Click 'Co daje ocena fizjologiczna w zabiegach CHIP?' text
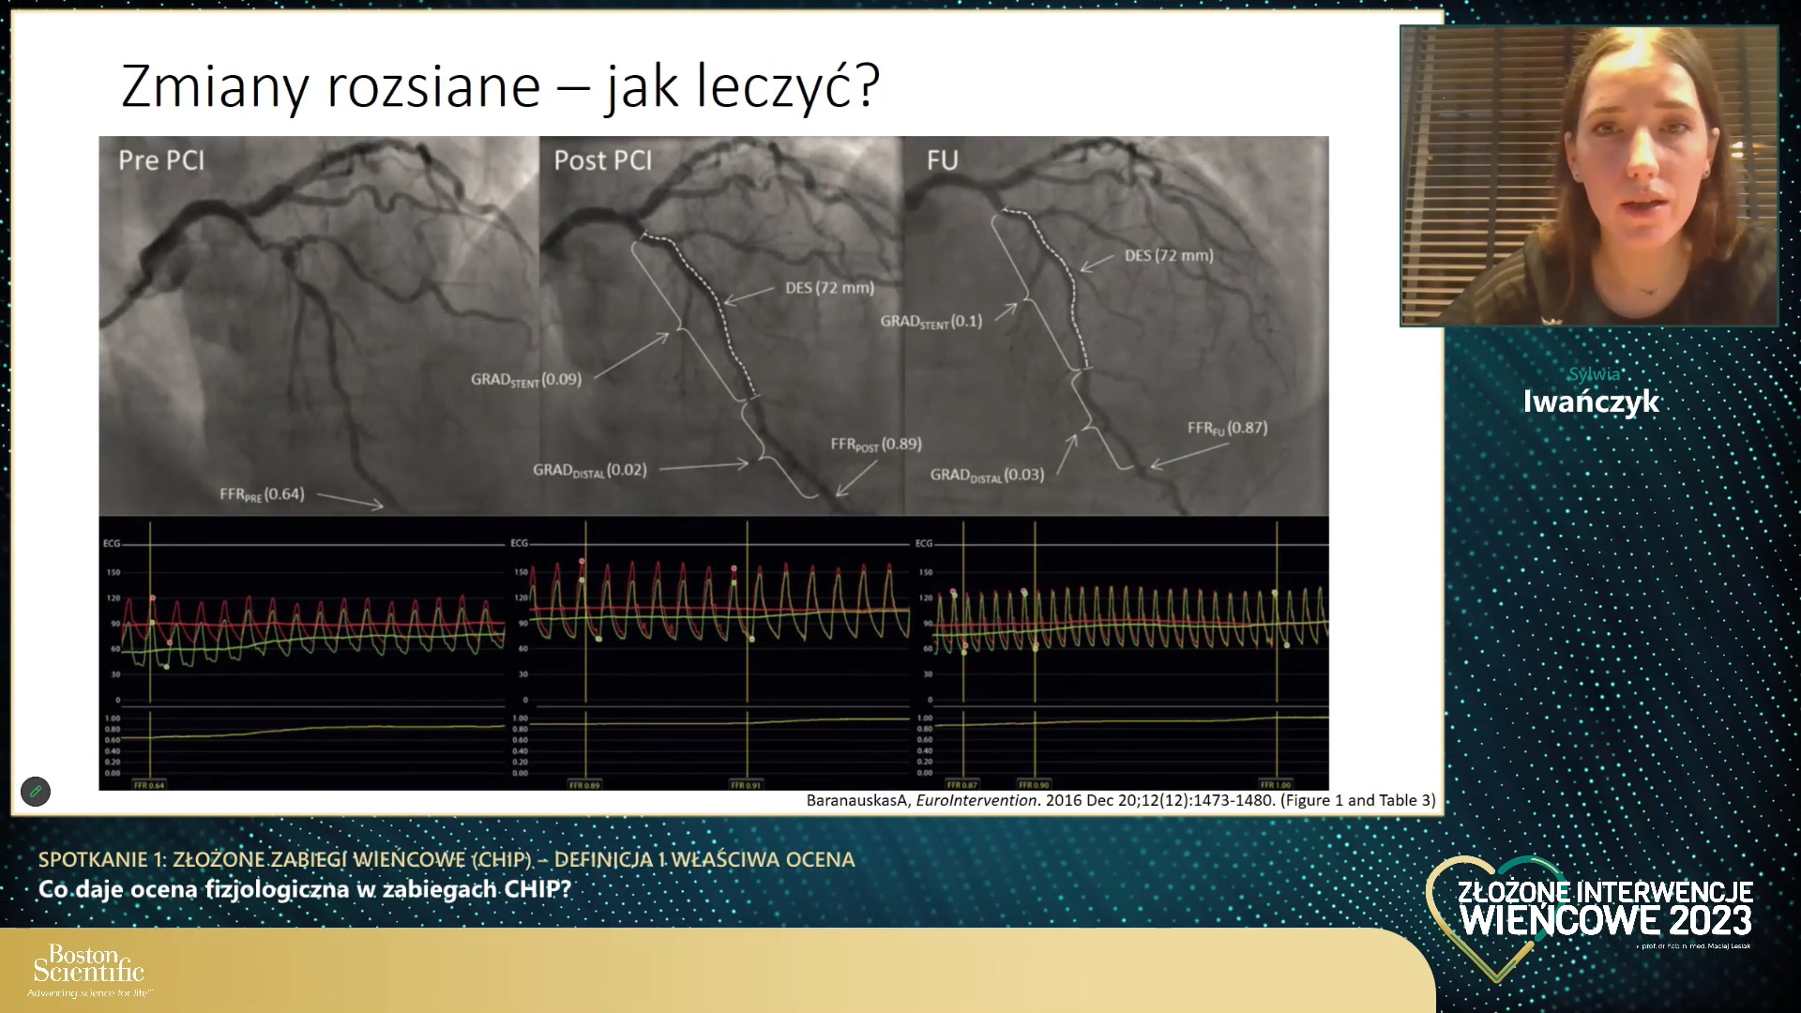The width and height of the screenshot is (1801, 1013). 305,889
